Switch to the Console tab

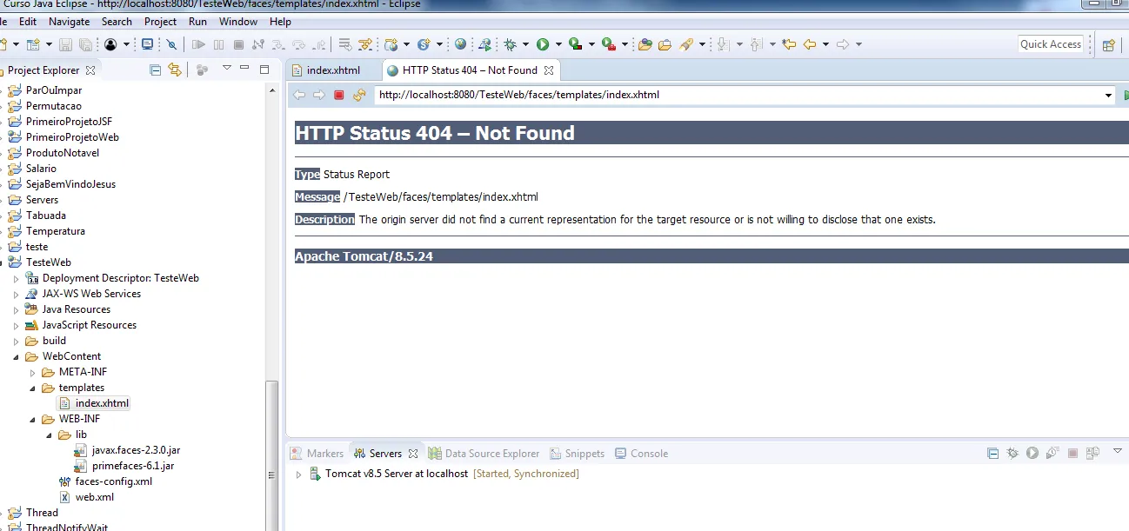pos(648,453)
